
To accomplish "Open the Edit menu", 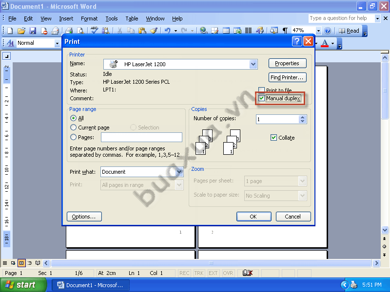I will tap(28, 18).
